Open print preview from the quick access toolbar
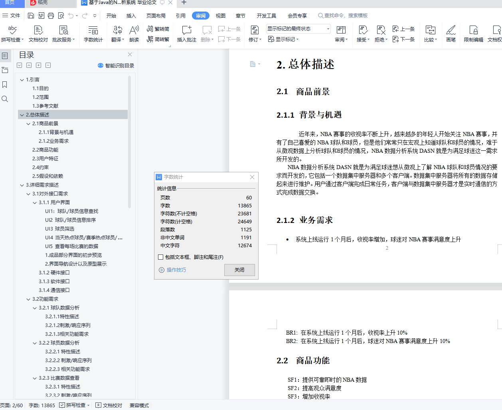The width and height of the screenshot is (502, 410). [61, 16]
